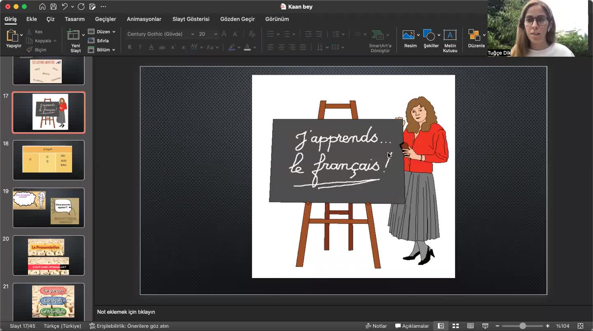Decrease font size
Screen dimensions: 593x331
click(x=235, y=34)
